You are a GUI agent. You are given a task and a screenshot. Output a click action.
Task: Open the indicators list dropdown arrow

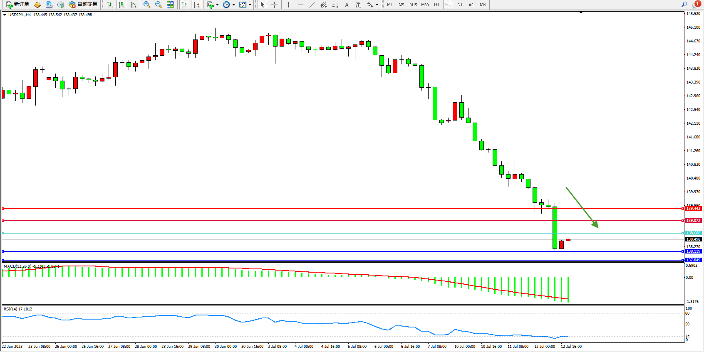coord(217,5)
